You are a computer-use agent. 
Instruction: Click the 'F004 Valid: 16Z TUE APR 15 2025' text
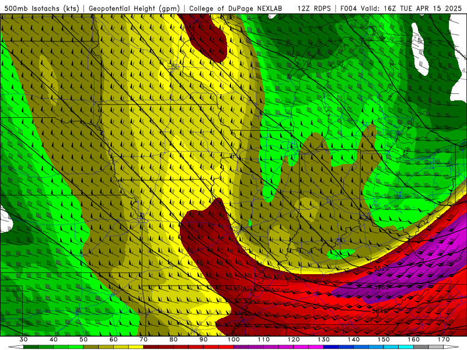(x=401, y=9)
